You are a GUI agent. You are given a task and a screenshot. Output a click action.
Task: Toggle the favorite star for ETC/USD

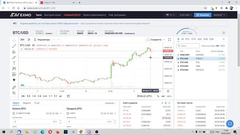pyautogui.click(x=178, y=62)
